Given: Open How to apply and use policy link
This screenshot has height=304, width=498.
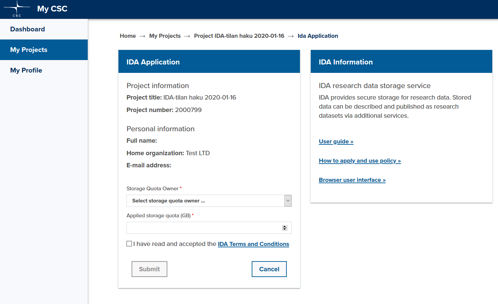Looking at the screenshot, I should click(360, 161).
